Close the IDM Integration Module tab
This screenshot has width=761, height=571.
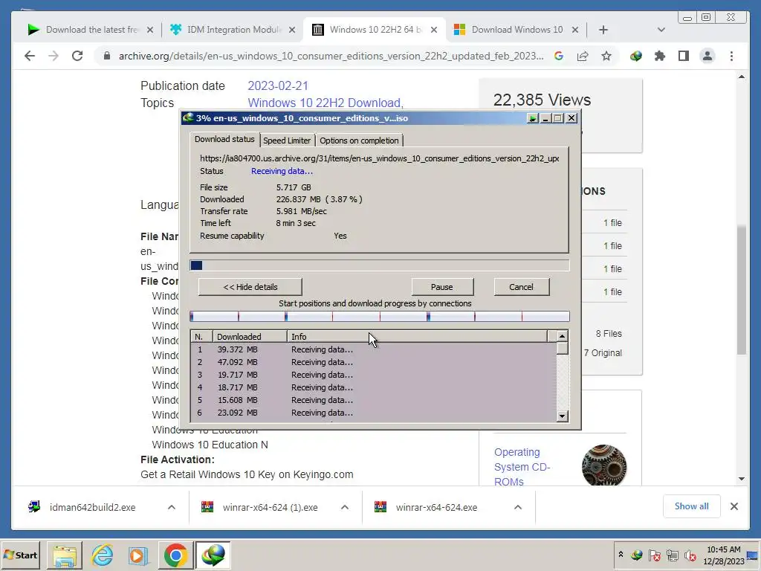(291, 30)
